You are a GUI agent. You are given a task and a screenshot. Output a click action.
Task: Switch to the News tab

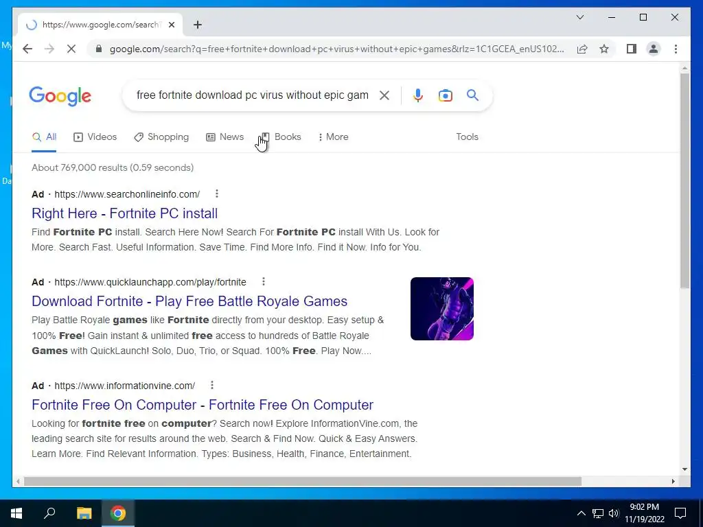pyautogui.click(x=224, y=137)
